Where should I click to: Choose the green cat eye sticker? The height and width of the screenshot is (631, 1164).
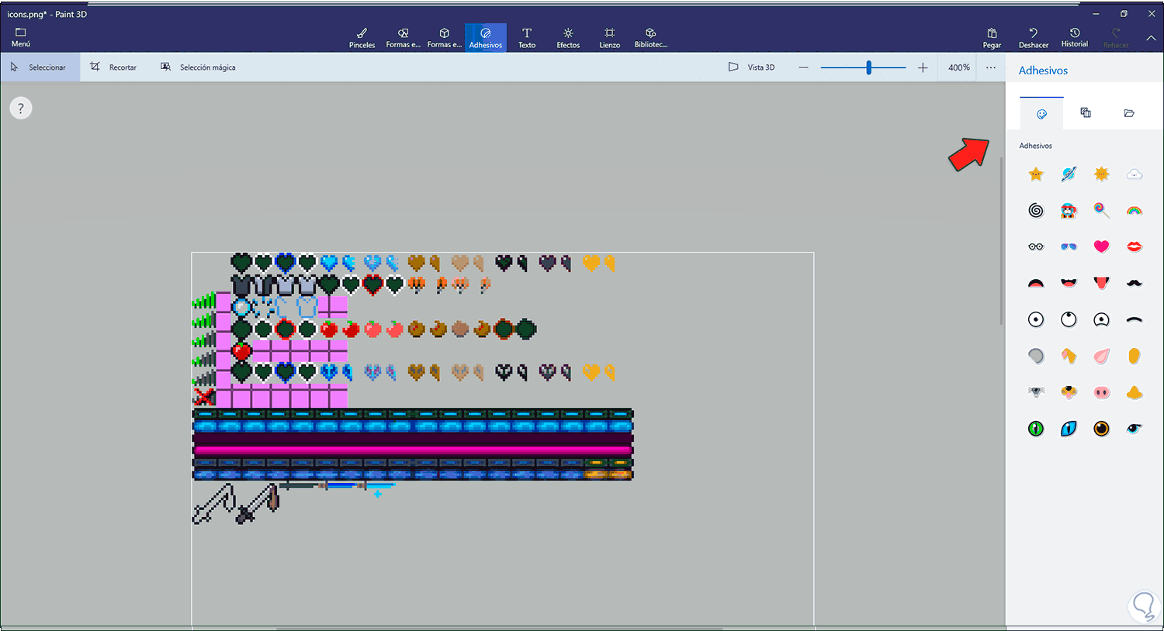tap(1036, 429)
